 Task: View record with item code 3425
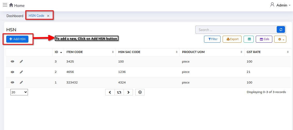tap(12, 62)
